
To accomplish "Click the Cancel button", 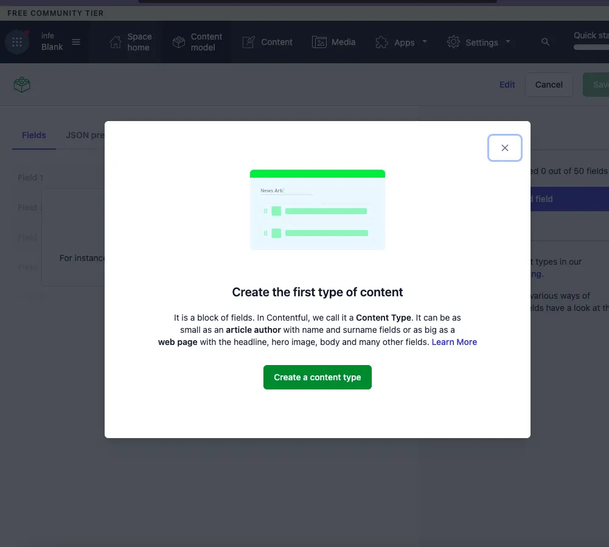I will tap(548, 85).
